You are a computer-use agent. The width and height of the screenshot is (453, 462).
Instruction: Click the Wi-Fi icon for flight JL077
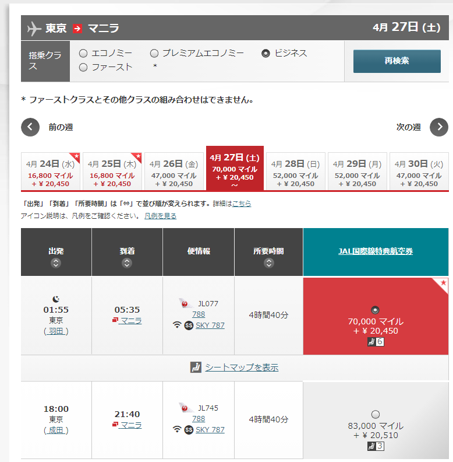pos(177,325)
